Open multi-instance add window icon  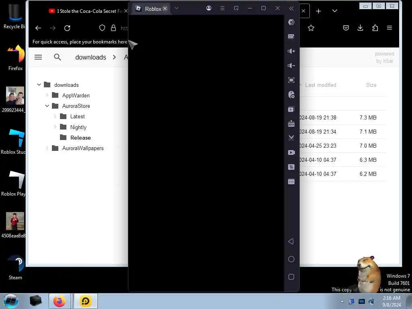291,109
